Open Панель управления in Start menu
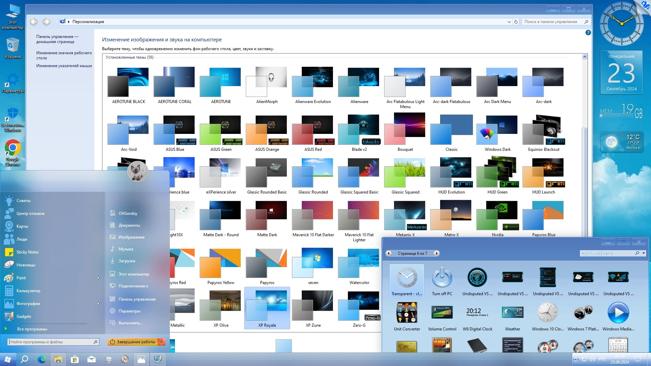 click(x=137, y=299)
